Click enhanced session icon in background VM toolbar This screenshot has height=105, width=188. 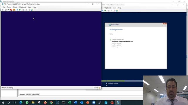point(115,10)
